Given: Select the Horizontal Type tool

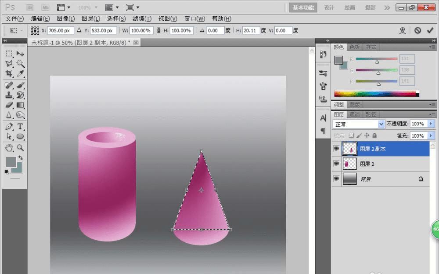Looking at the screenshot, I should click(20, 127).
